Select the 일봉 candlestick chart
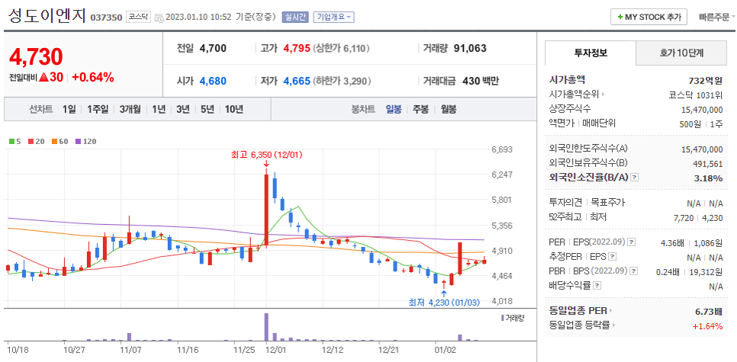 [394, 110]
